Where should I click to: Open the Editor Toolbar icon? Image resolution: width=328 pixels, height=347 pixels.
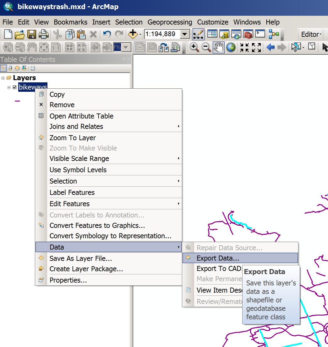coord(198,34)
